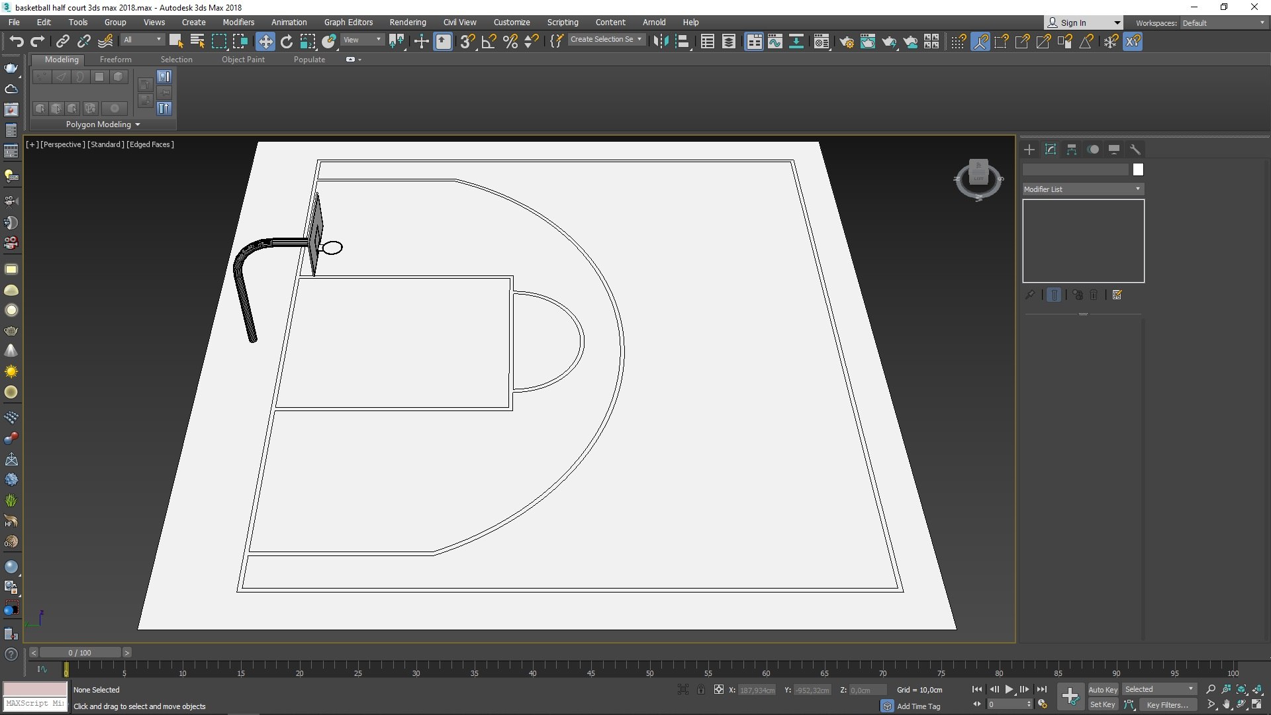Viewport: 1271px width, 715px height.
Task: Open the Modifiers menu
Action: [238, 22]
